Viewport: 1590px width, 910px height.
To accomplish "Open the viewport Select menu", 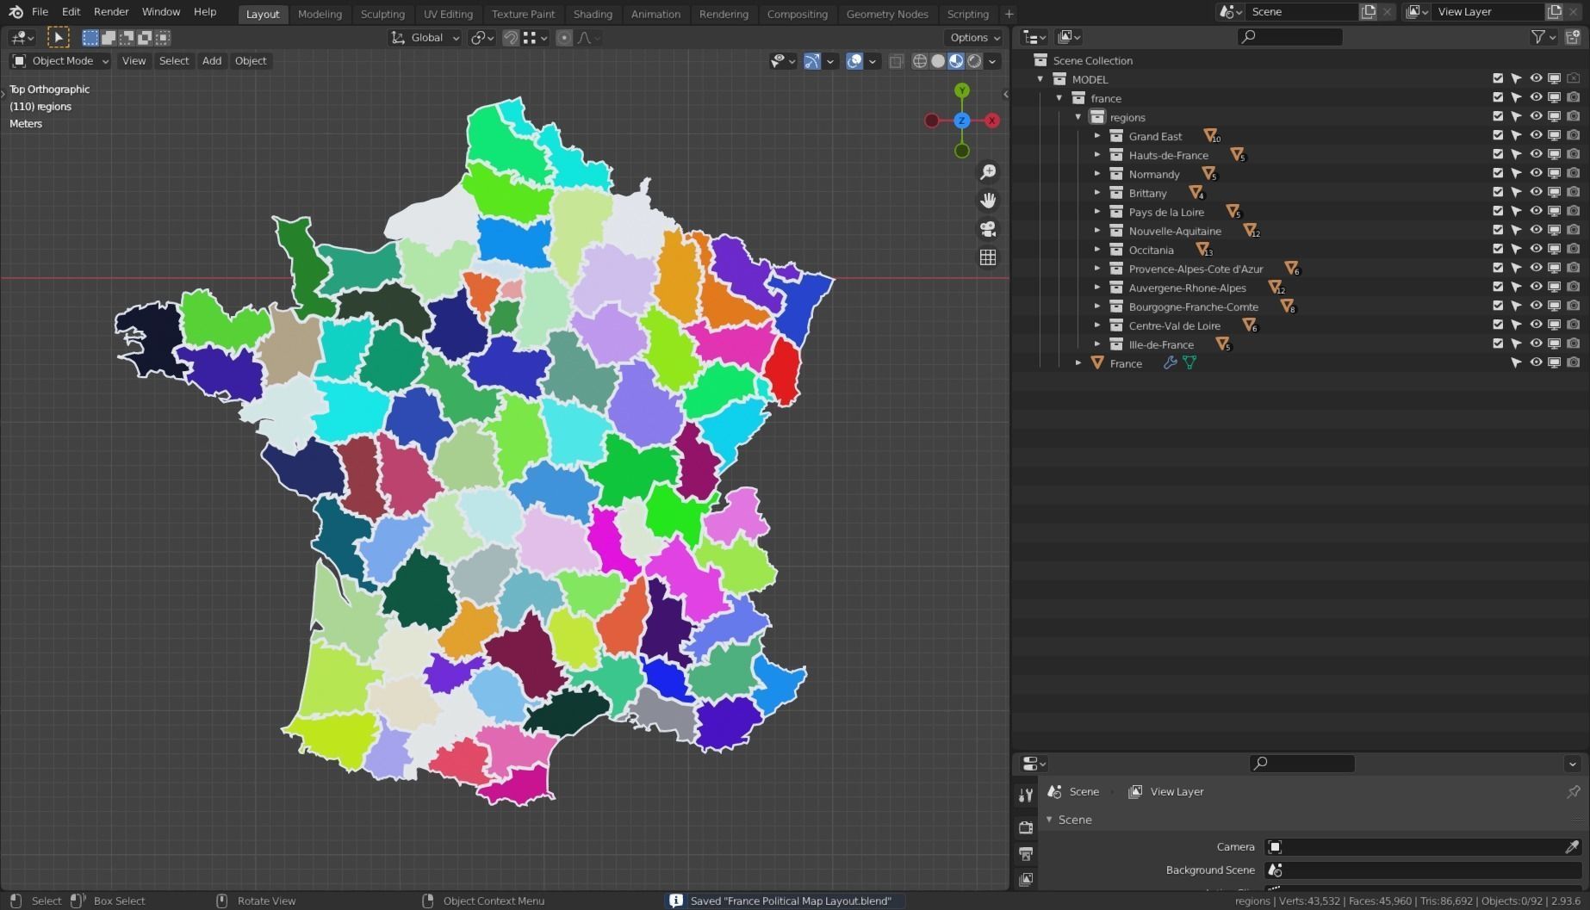I will click(174, 61).
